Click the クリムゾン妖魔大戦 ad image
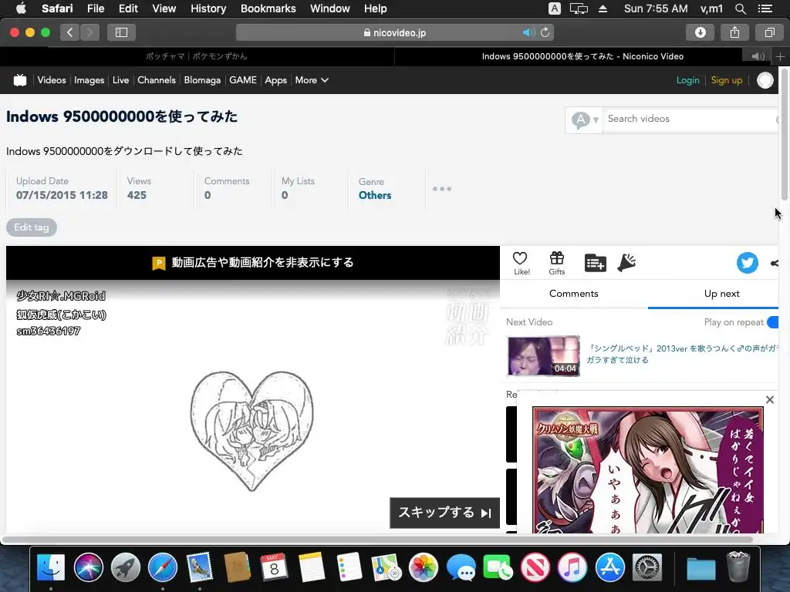The width and height of the screenshot is (790, 592). pyautogui.click(x=648, y=470)
